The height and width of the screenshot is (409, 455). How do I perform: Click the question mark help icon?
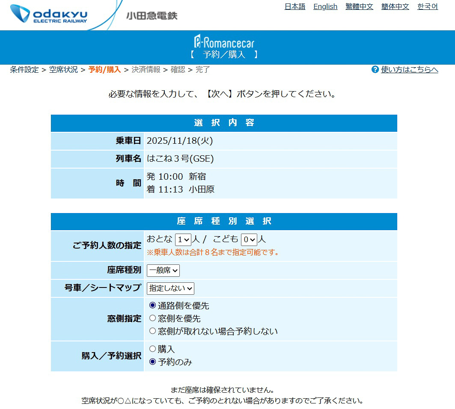pos(375,70)
